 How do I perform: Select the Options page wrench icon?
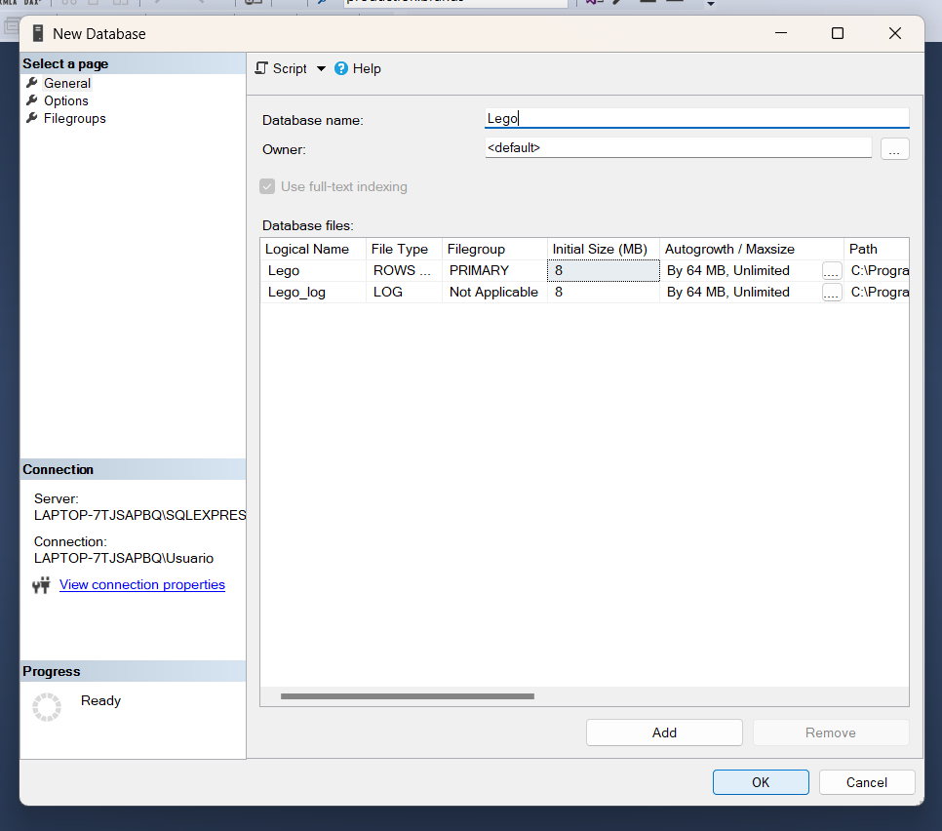32,100
